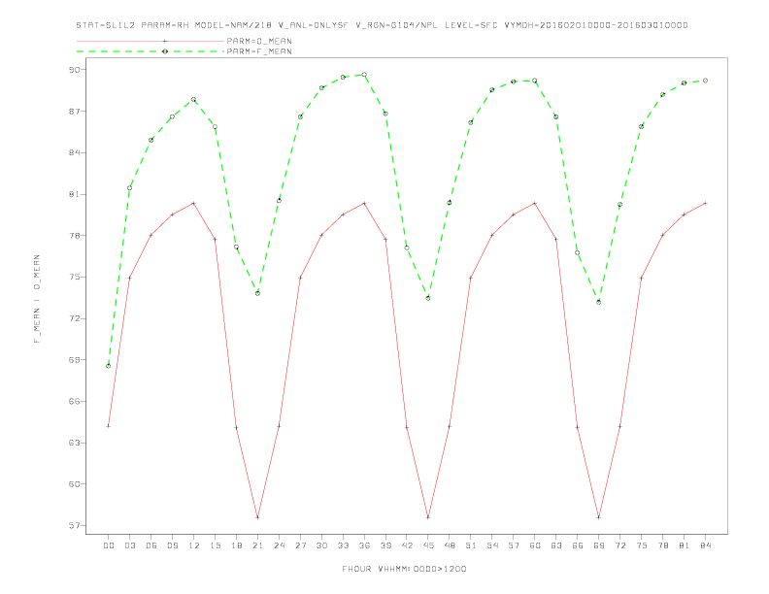Click the x-axis tick label 57

[514, 545]
